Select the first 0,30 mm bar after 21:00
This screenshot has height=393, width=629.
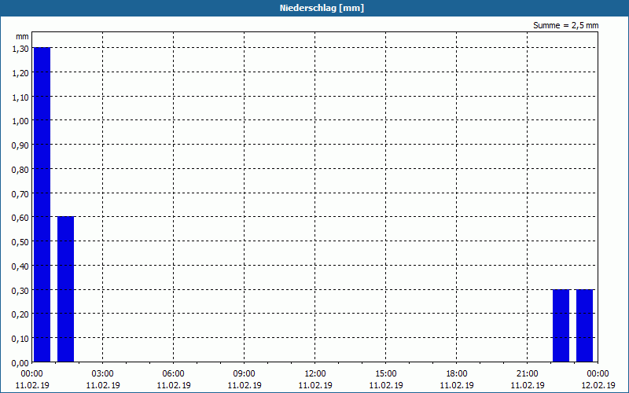561,325
